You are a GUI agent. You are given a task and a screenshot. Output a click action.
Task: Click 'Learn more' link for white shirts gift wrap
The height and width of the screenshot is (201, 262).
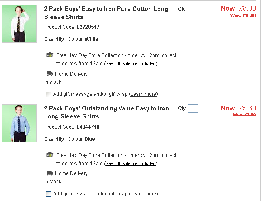[143, 94]
